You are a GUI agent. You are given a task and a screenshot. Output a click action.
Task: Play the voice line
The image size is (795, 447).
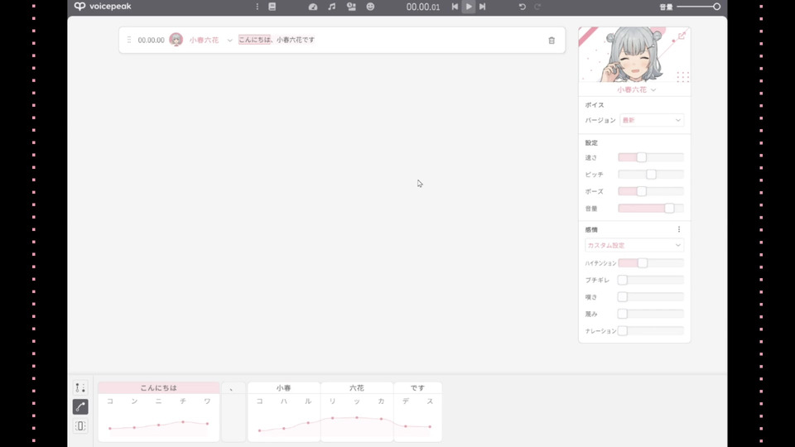(x=469, y=7)
